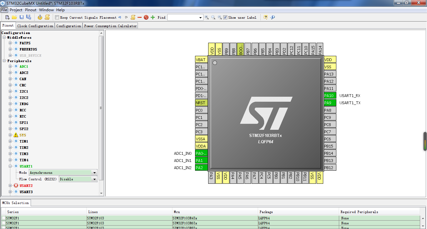Click the red circular clear pinouts icon
Screen dimensions: 427x229
[146, 17]
